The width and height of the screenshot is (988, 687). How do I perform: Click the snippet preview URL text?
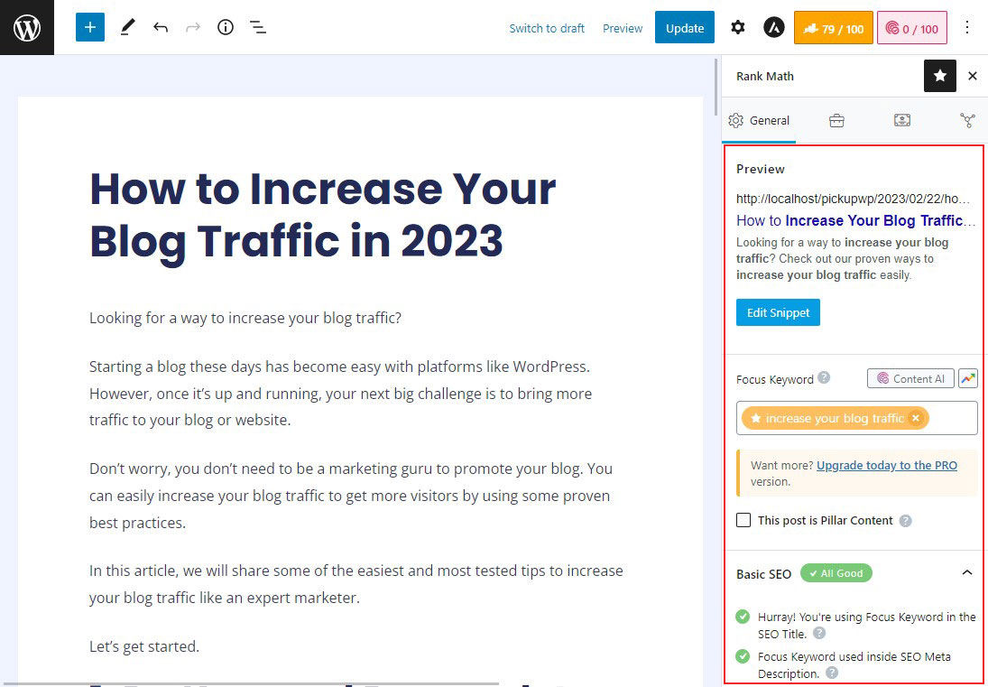854,199
